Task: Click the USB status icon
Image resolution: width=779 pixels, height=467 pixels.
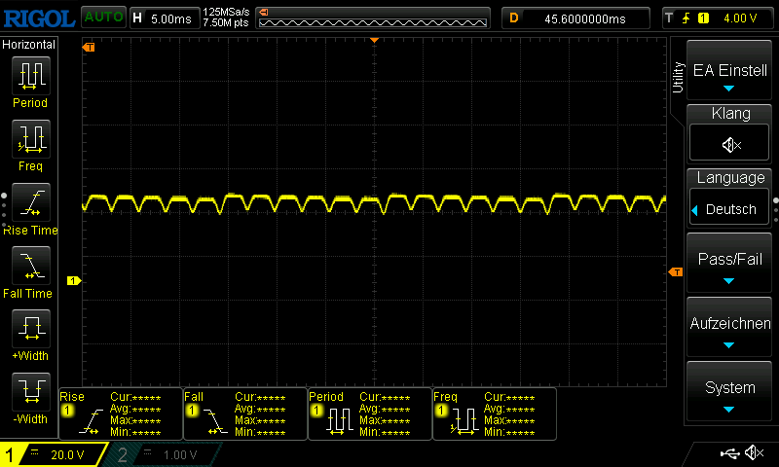Action: click(728, 453)
